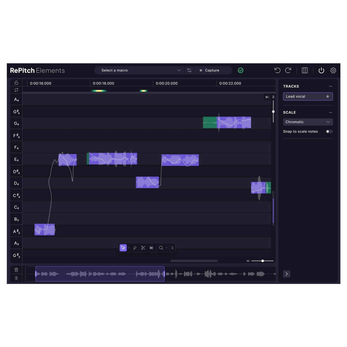
Task: Collapse the Tracks section
Action: 331,86
